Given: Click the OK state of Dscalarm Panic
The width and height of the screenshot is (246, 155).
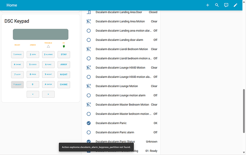Looking at the screenshot, I should pos(155,123).
